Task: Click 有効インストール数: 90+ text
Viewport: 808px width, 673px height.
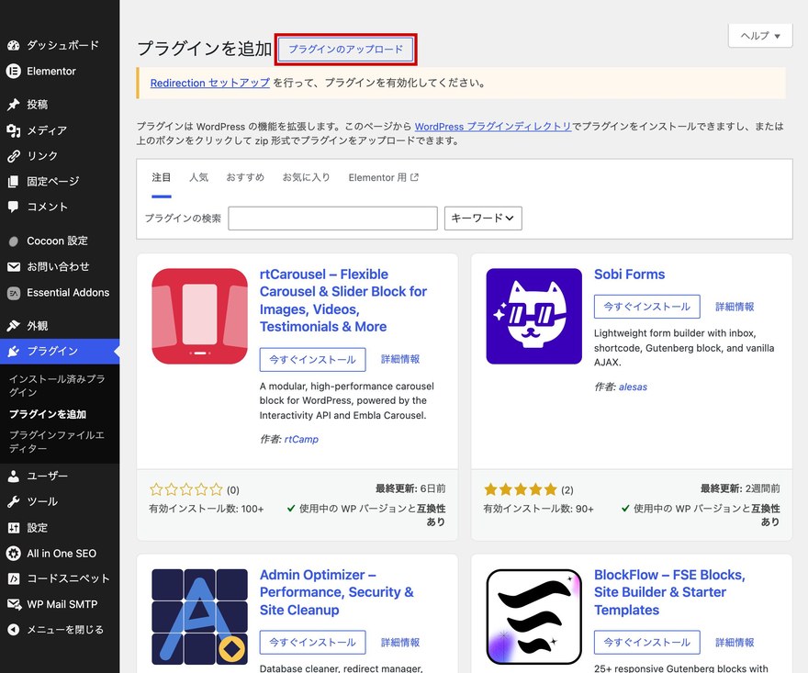Action: tap(538, 510)
